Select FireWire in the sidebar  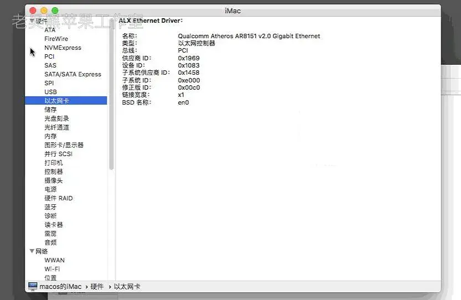click(x=56, y=39)
